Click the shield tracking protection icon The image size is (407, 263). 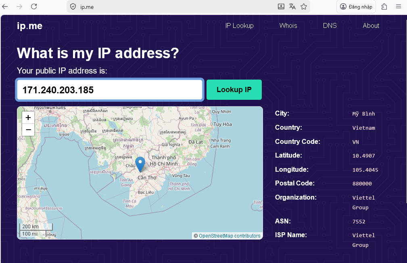pyautogui.click(x=73, y=6)
